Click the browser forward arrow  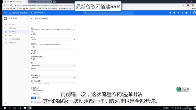tap(8, 5)
